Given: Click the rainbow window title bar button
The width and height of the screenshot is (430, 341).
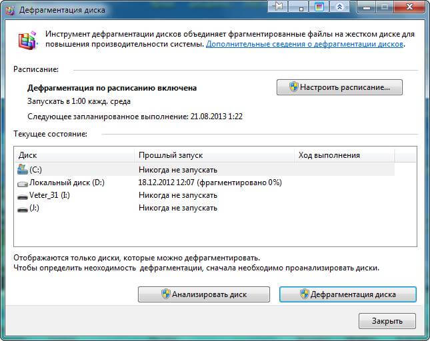Looking at the screenshot, I should click(319, 6).
